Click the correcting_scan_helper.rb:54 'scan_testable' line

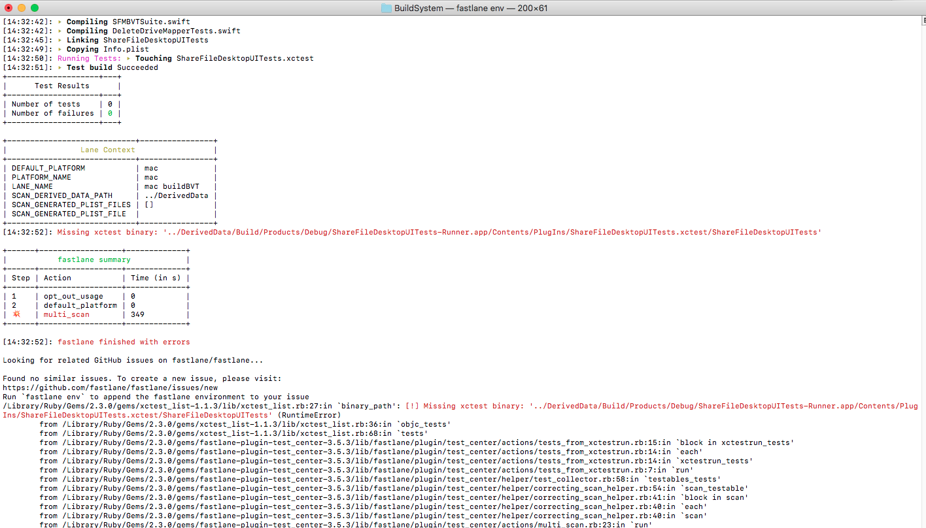coord(394,488)
